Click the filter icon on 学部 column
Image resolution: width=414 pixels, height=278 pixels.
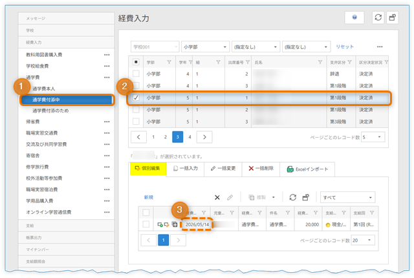coord(169,62)
